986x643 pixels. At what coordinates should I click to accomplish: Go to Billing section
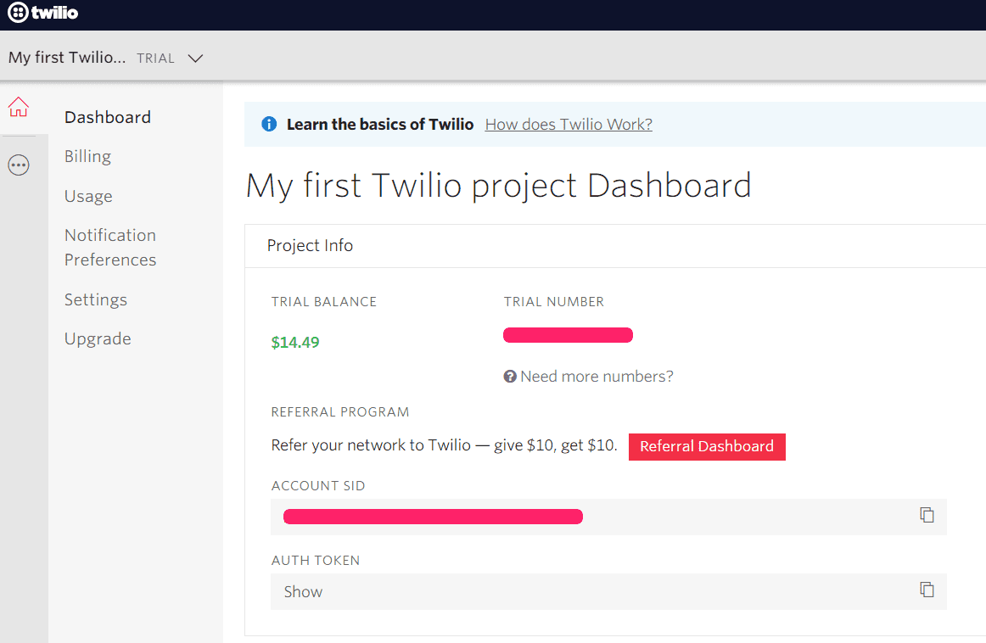[87, 156]
